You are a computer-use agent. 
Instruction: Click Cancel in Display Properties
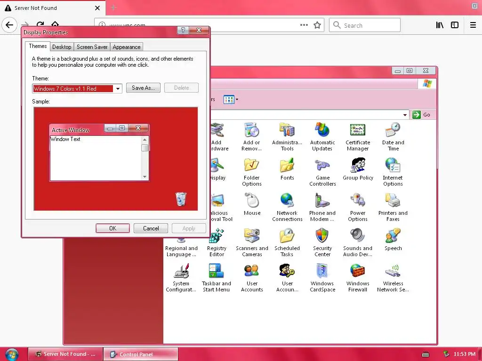click(x=151, y=228)
